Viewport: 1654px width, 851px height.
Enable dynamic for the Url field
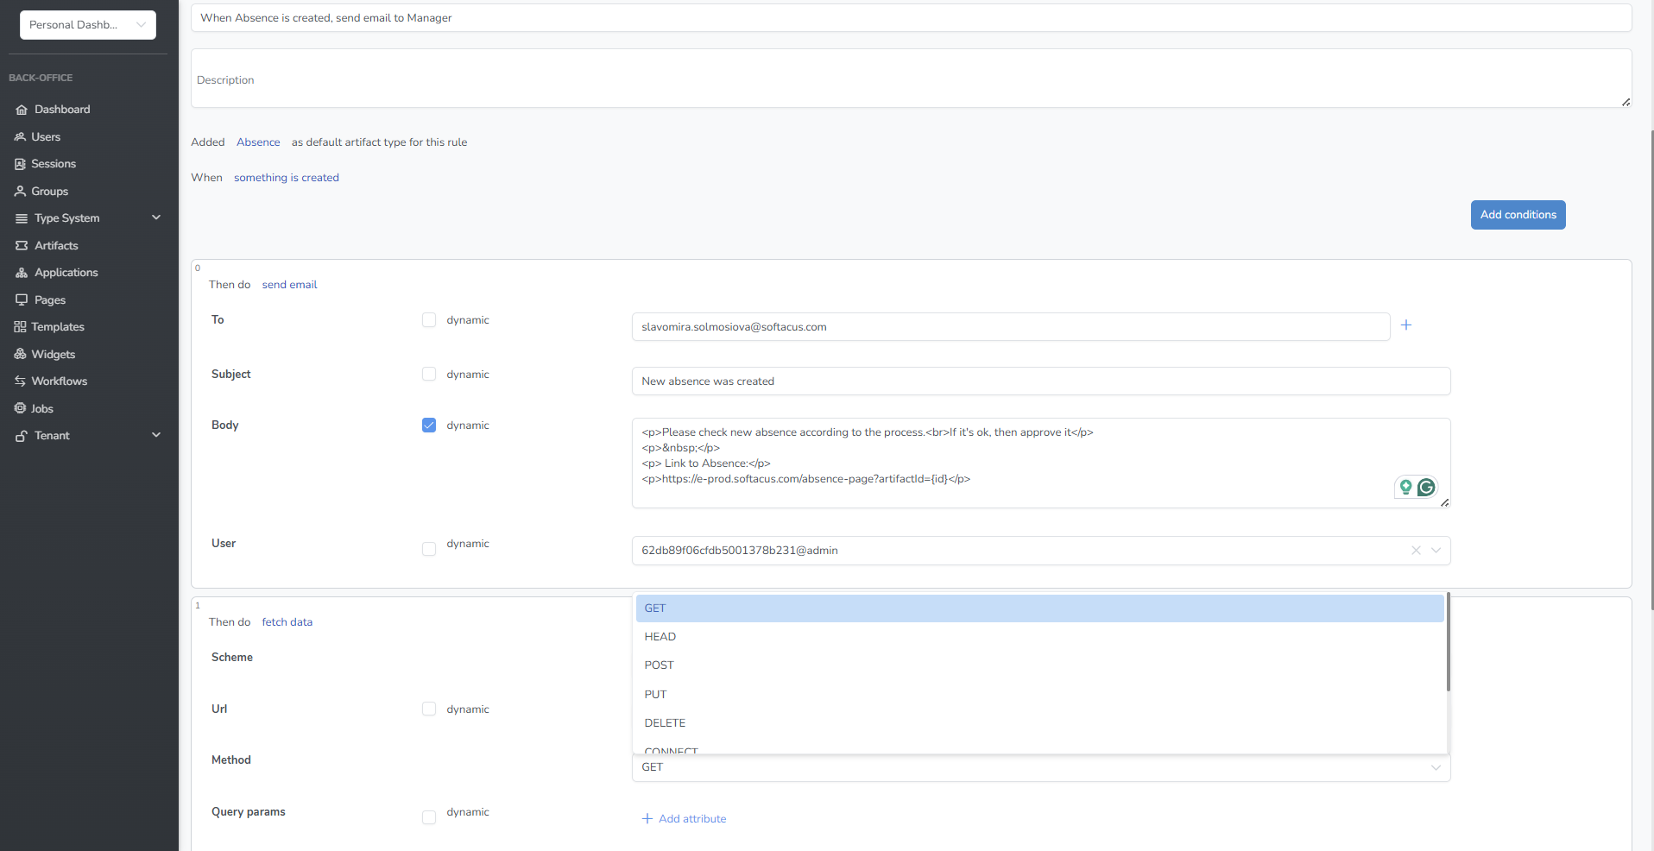[429, 709]
